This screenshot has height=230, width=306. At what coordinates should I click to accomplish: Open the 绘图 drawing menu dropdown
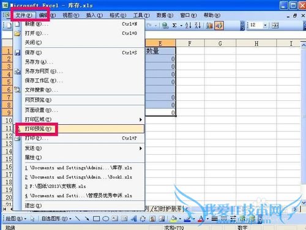(16, 219)
